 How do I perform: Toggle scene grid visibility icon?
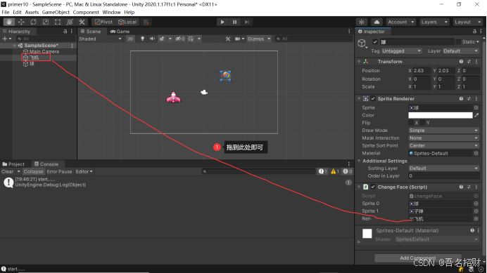coord(191,39)
